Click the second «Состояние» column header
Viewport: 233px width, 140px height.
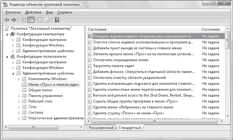tap(210, 29)
